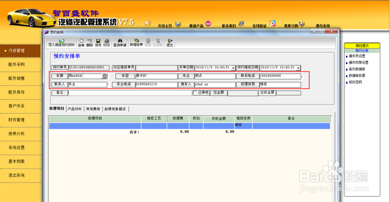Click the 备注 remarks input field
The width and height of the screenshot is (390, 202).
point(130,93)
